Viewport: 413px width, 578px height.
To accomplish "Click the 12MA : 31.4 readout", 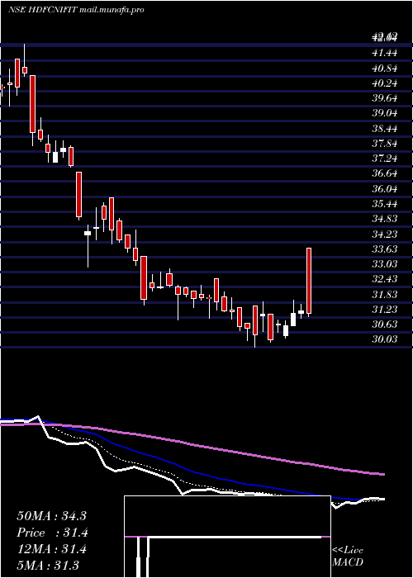I will click(x=51, y=549).
